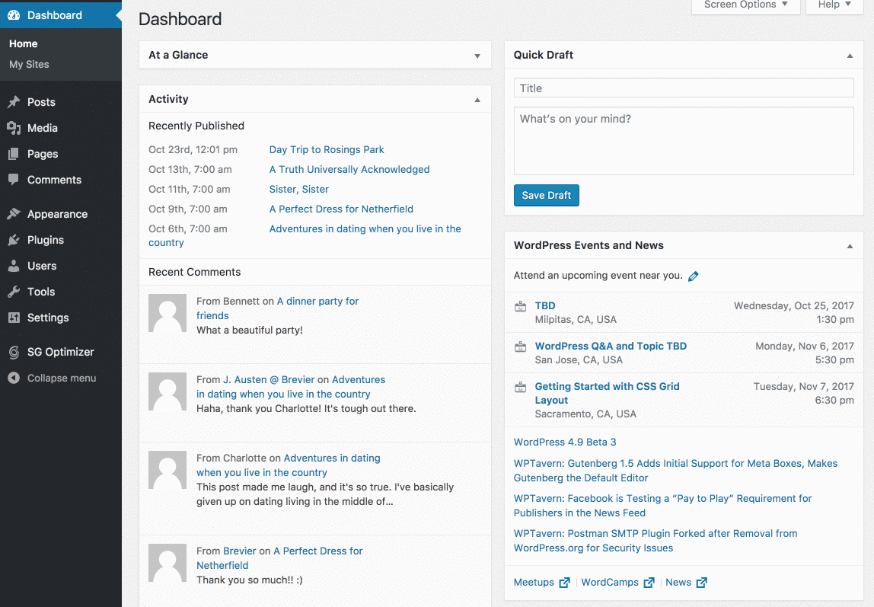Click 'What a beautiful party!' comment text

pos(249,330)
